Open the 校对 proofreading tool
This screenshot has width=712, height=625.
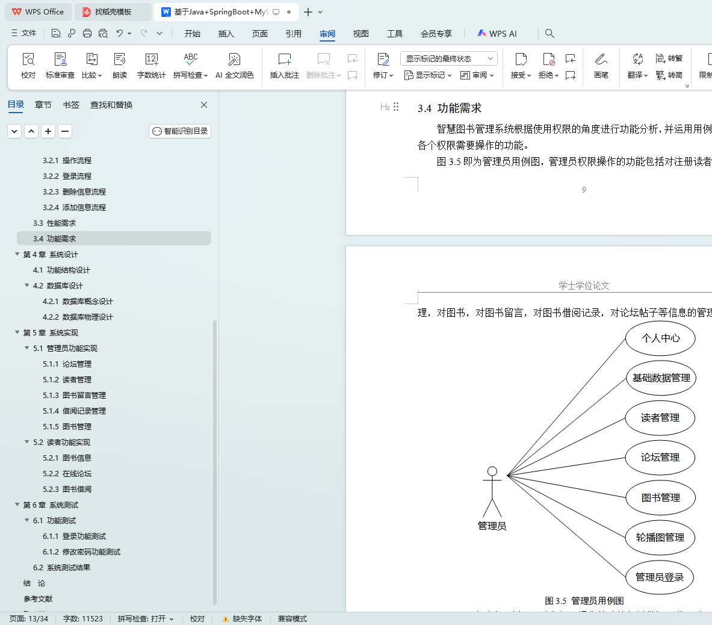(28, 66)
